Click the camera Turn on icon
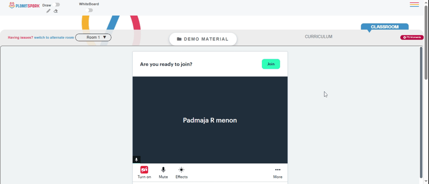This screenshot has height=184, width=429. pyautogui.click(x=144, y=169)
